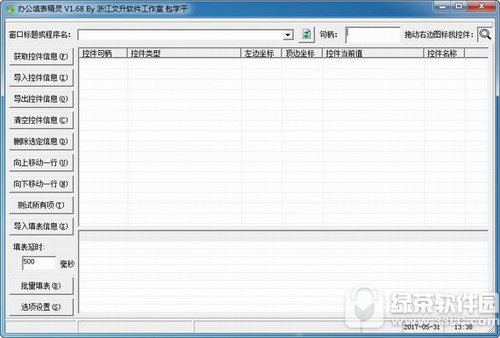This screenshot has height=338, width=500.
Task: Click the 窗口标题或程序名 label
Action: point(39,34)
